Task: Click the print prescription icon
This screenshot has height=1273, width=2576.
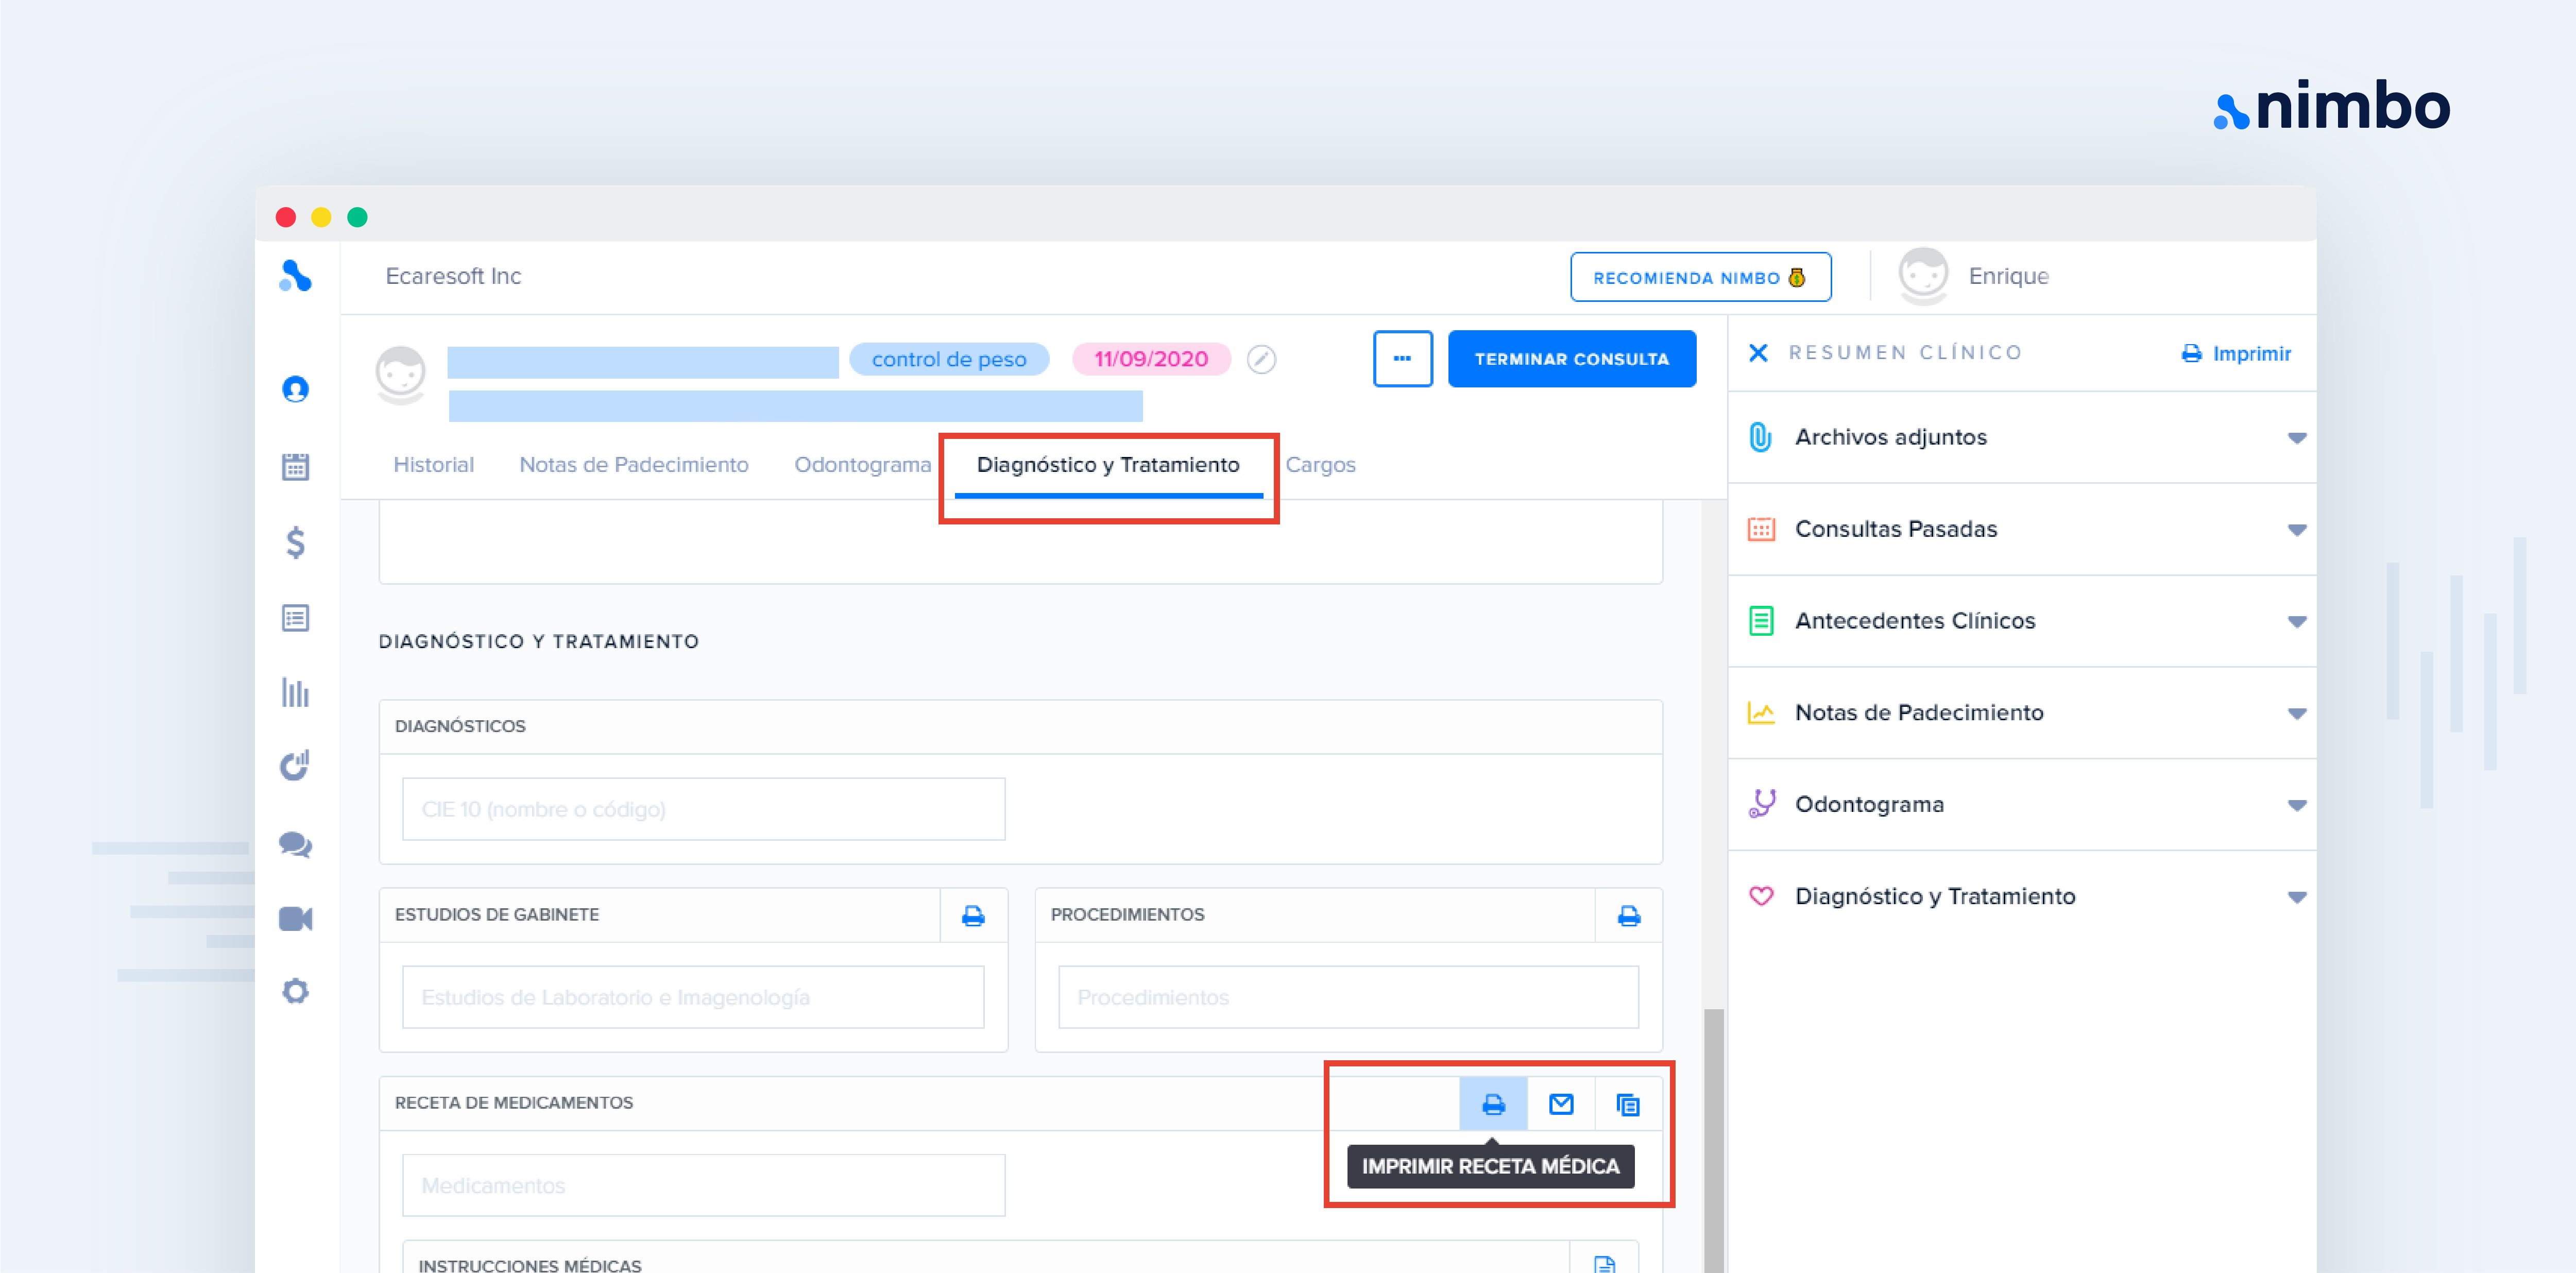Action: (1492, 1104)
